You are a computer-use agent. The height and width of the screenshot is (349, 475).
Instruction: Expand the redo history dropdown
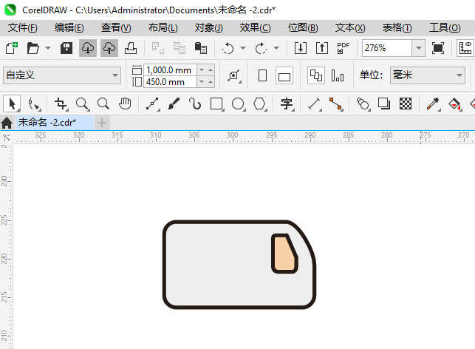coord(276,48)
